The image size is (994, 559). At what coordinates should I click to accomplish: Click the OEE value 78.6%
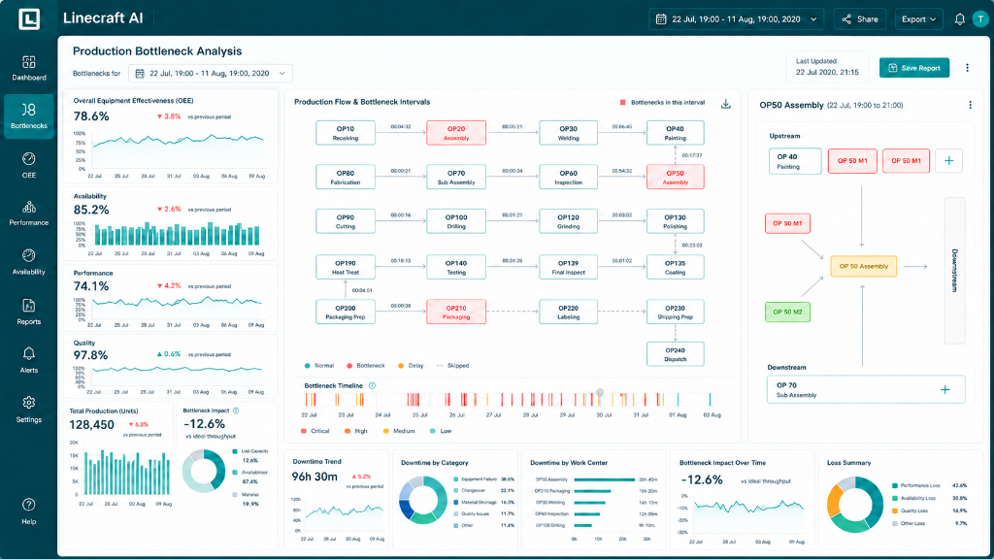click(x=91, y=116)
